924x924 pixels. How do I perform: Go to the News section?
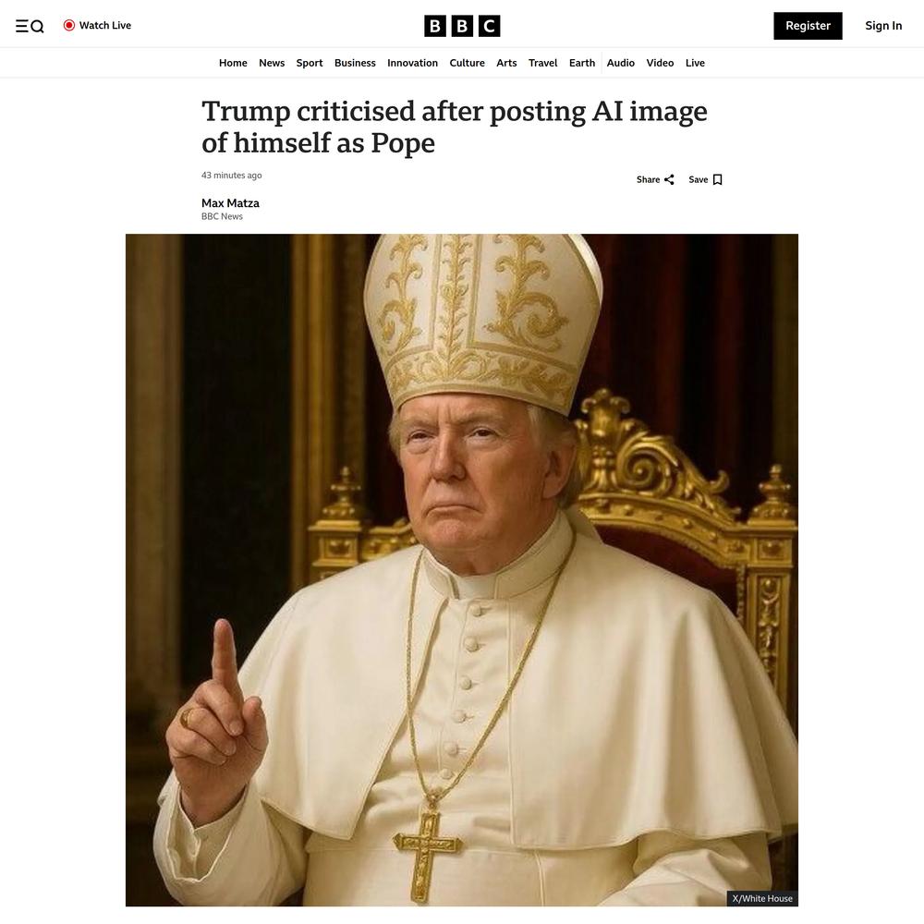(x=272, y=63)
